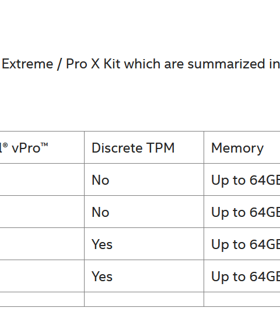Click the Discrete TPM column header

pos(144,147)
